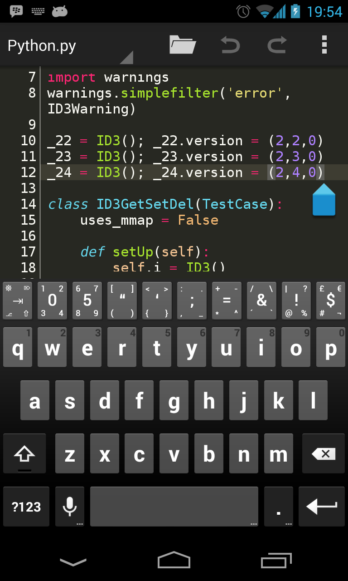Open a file using the folder icon
This screenshot has width=348, height=581.
click(x=182, y=45)
